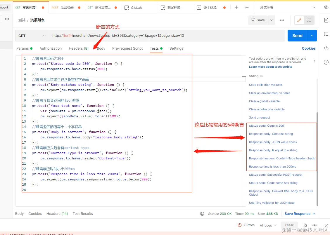Viewport: 330px width, 235px height.
Task: Insert Use Tiny Validator for JSON data snippet
Action: tap(272, 203)
